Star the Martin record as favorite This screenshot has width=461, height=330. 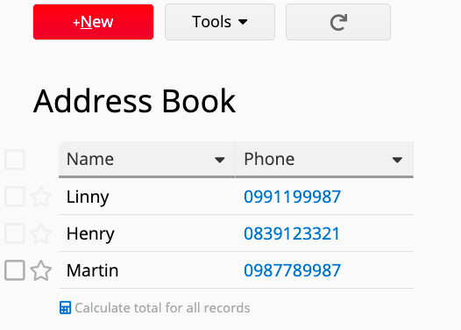click(x=41, y=270)
